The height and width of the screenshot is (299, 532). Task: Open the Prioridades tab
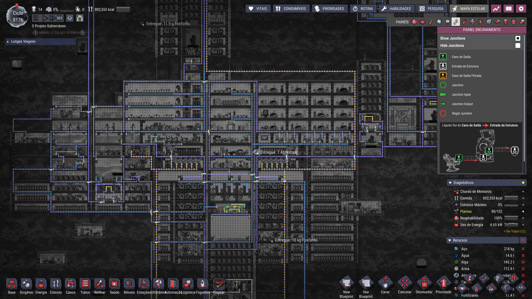(330, 8)
